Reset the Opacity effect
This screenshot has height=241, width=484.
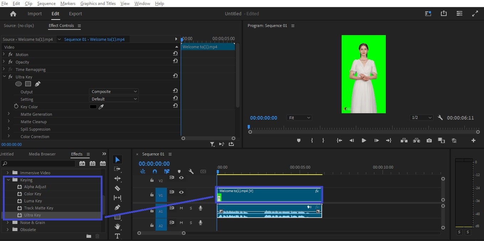pos(175,61)
